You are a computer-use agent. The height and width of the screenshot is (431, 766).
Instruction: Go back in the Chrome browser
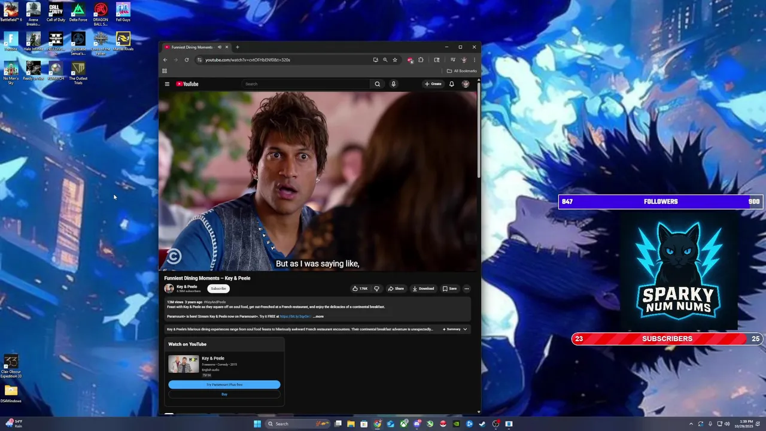pyautogui.click(x=165, y=60)
